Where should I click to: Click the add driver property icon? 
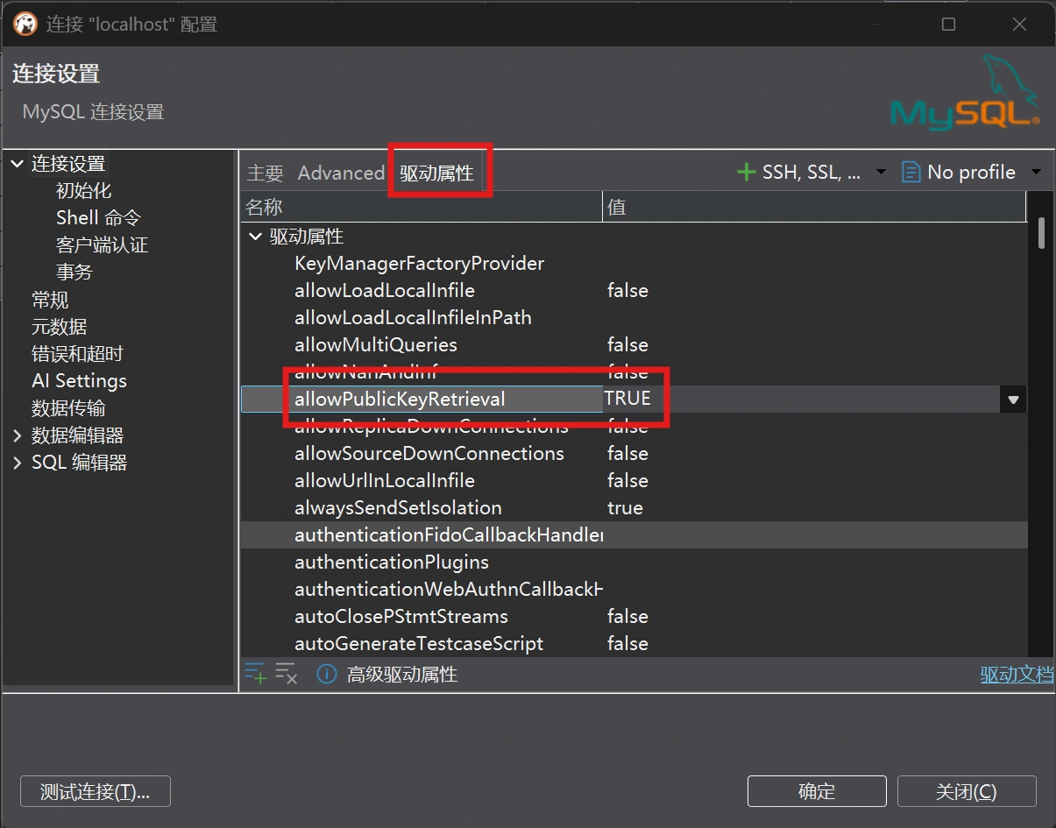(255, 674)
